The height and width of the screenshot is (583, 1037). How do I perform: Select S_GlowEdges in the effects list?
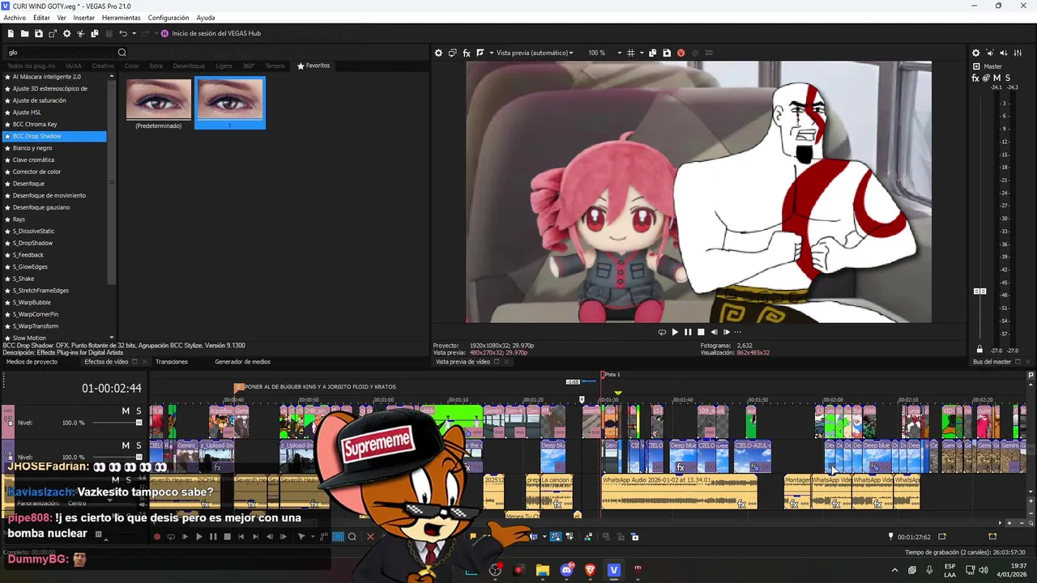[30, 266]
